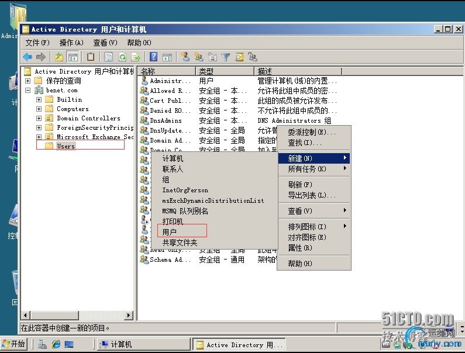Screen dimensions: 465x353
Task: Open the 排列图标(I) submenu
Action: 314,227
